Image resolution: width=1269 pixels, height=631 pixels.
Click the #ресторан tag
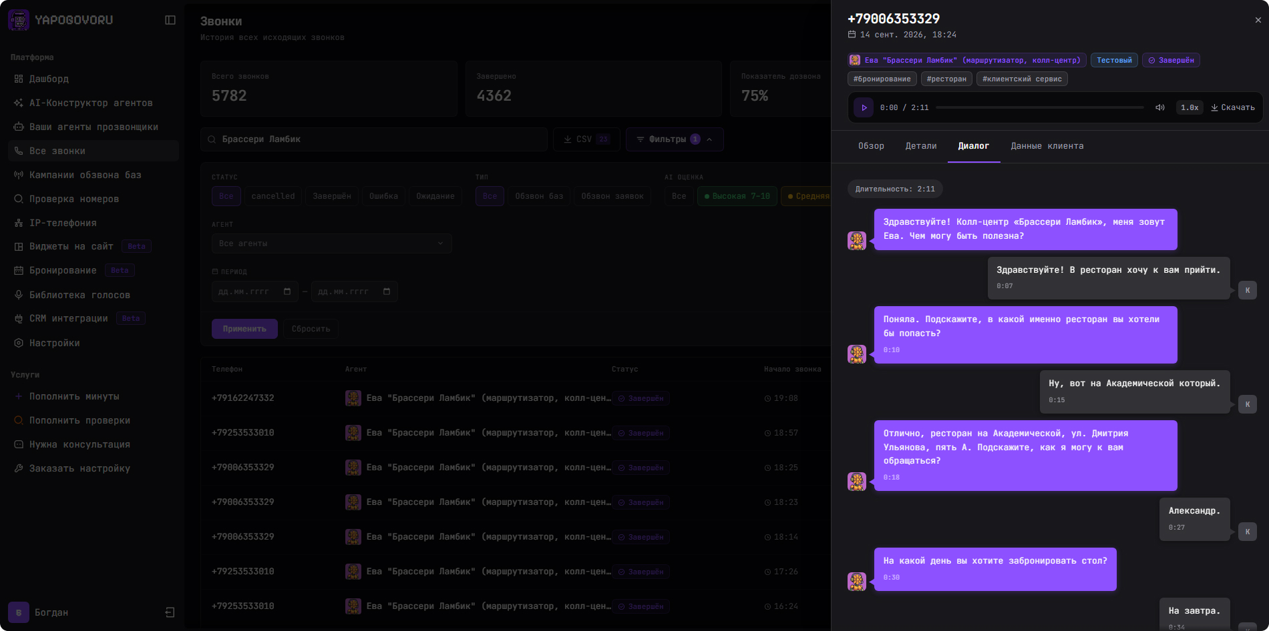[x=946, y=79]
